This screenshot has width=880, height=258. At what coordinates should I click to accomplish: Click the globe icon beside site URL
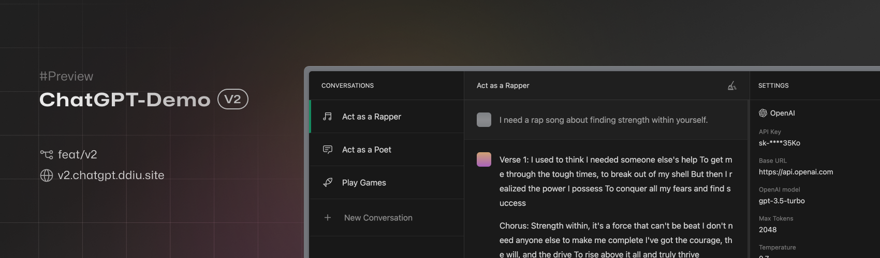[47, 175]
